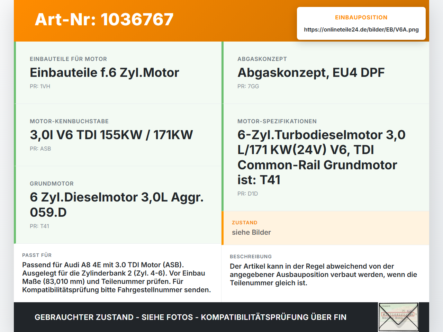
Task: Click the GEBRAUCHTER ZUSTAND footer banner text
Action: tap(190, 317)
